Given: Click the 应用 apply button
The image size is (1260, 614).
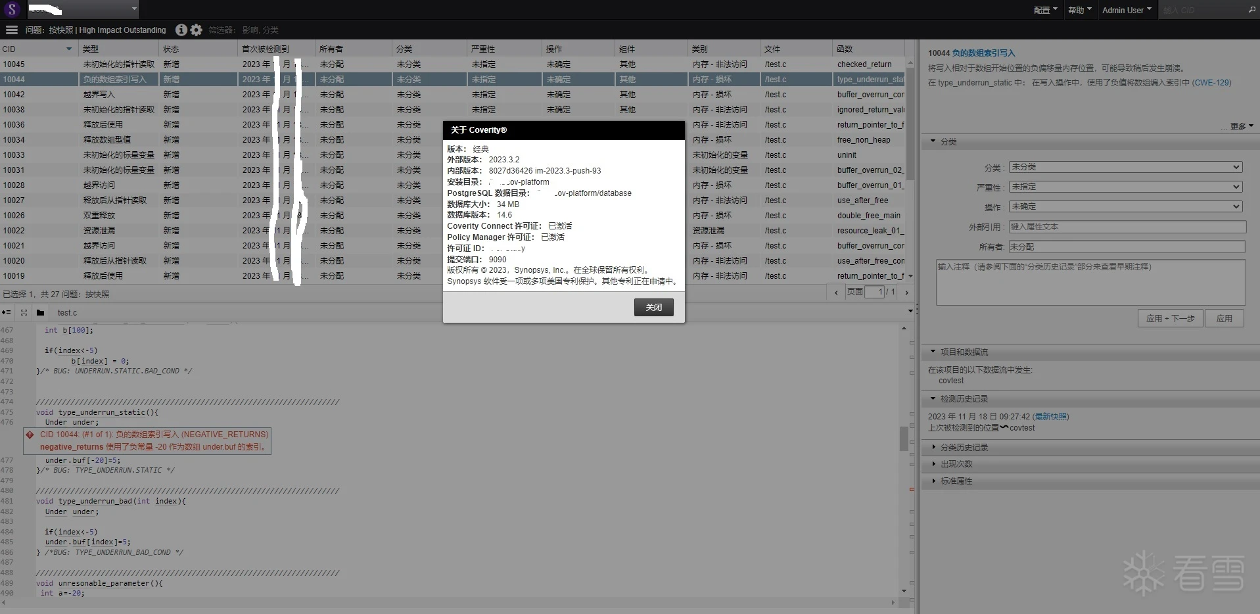Looking at the screenshot, I should pyautogui.click(x=1224, y=318).
